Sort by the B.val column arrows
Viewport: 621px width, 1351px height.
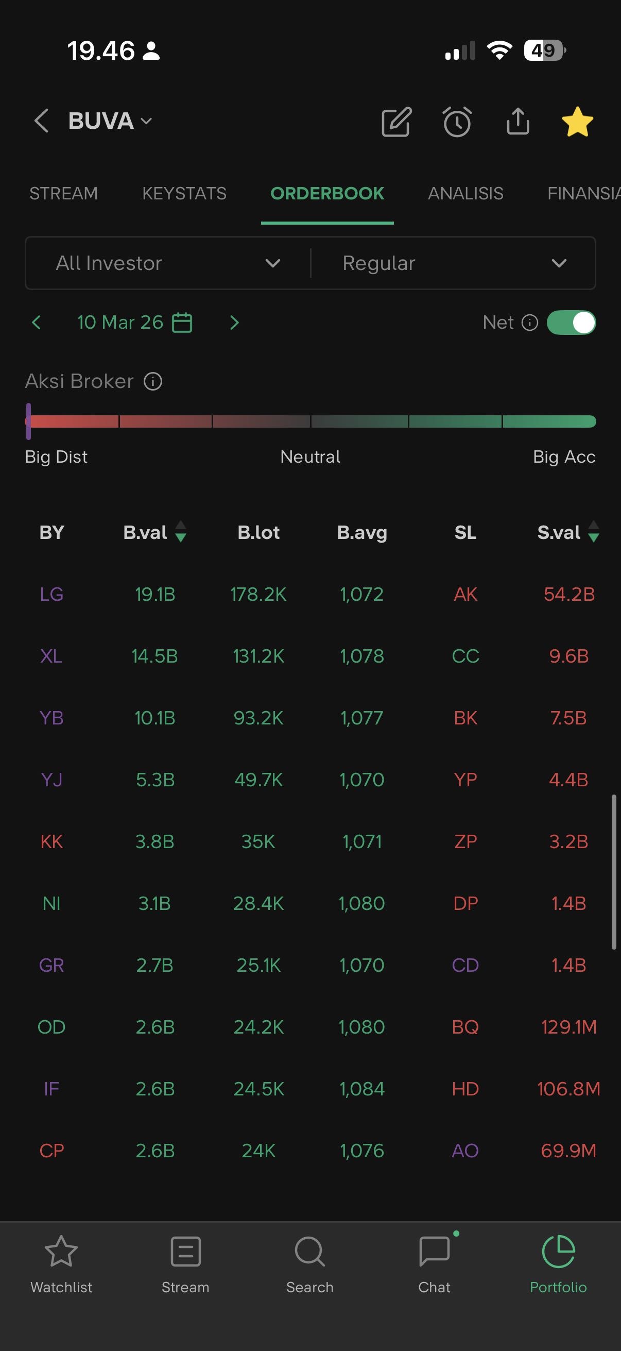tap(181, 532)
